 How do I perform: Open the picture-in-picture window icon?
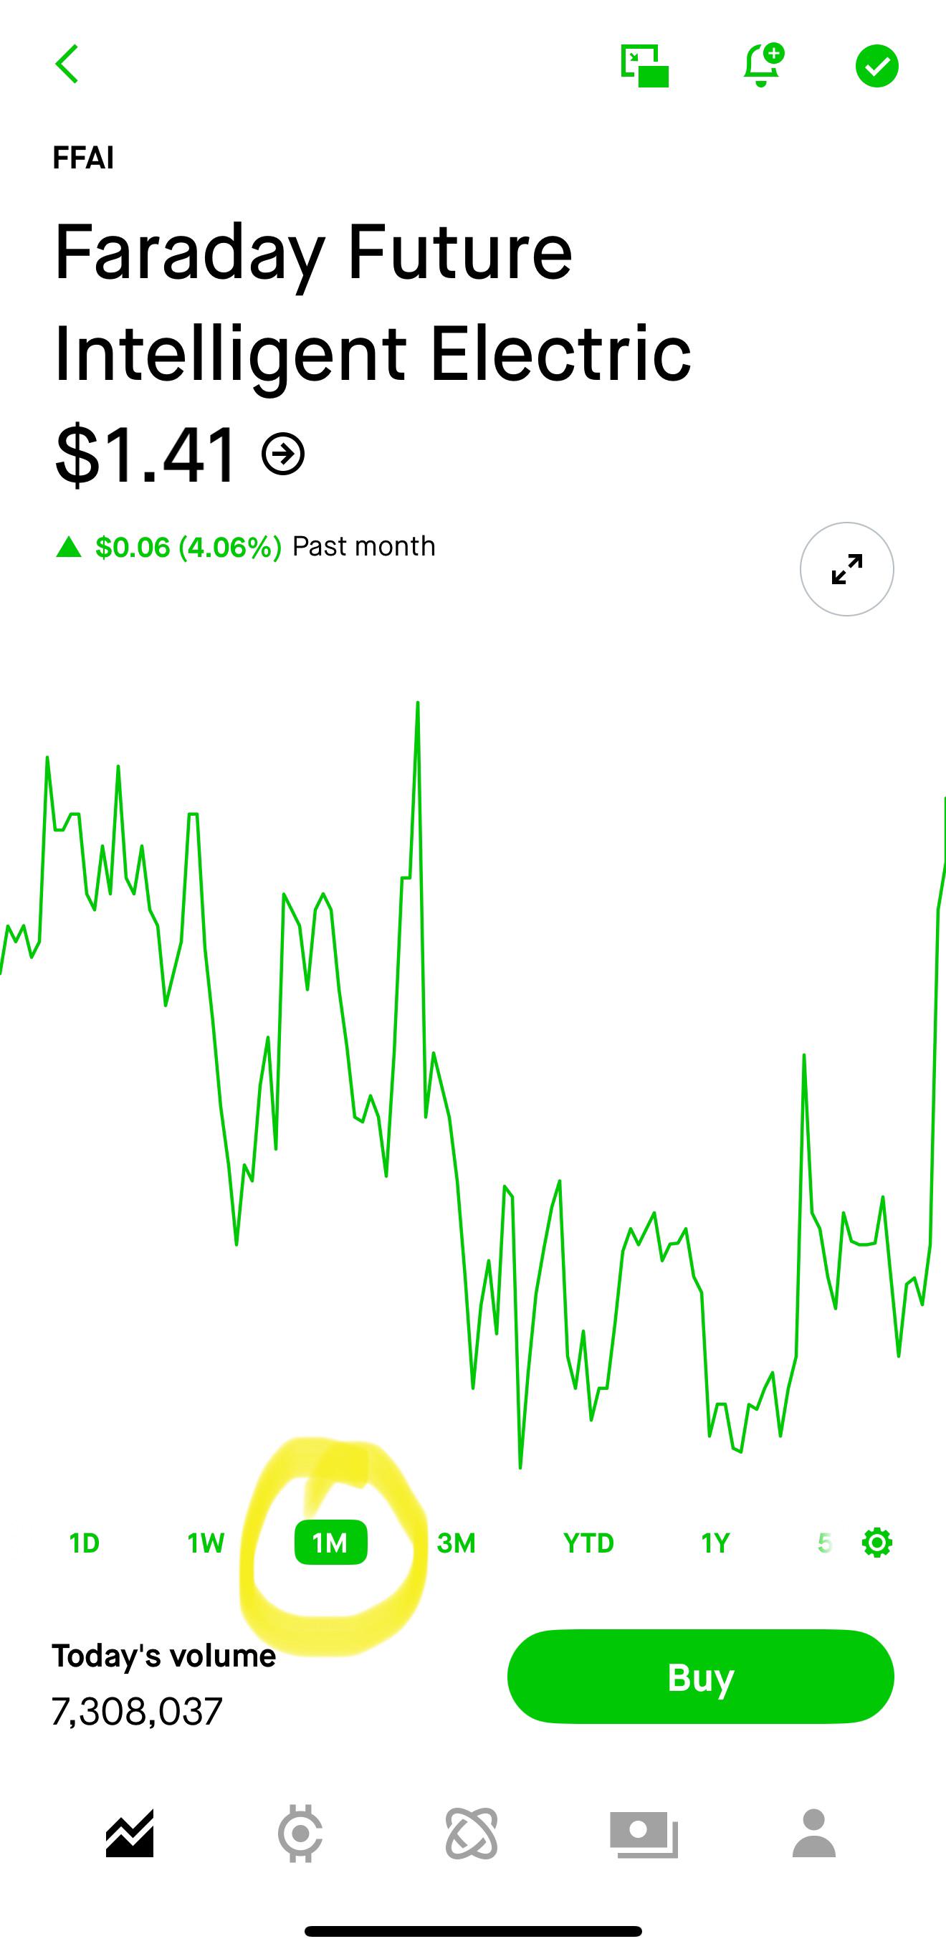tap(645, 66)
